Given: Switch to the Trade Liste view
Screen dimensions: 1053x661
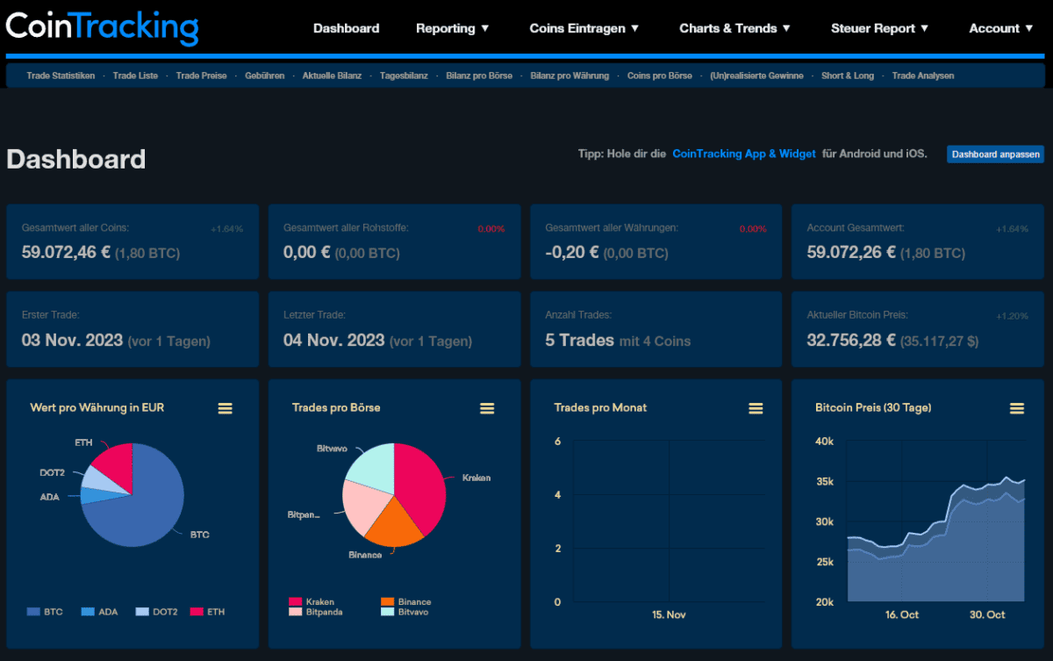Looking at the screenshot, I should pos(136,75).
